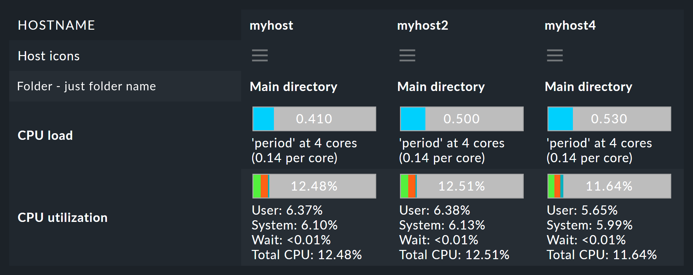The height and width of the screenshot is (275, 693).
Task: Open the hamburger menu icon for myhost4
Action: pos(555,55)
